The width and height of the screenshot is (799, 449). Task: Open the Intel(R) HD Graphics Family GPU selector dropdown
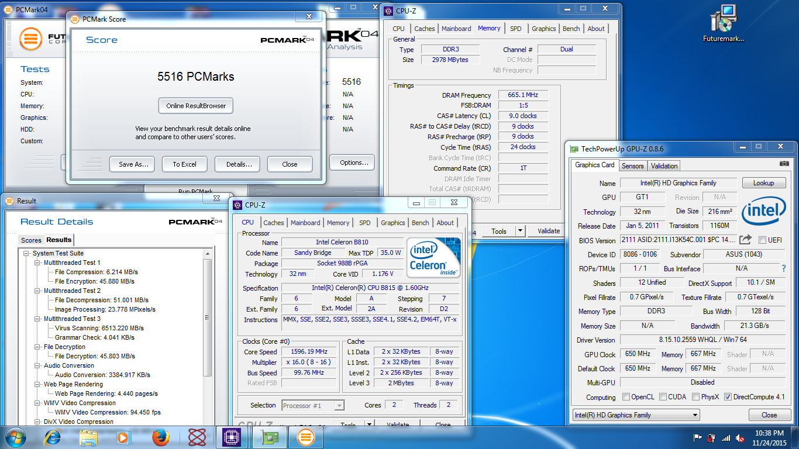[636, 415]
